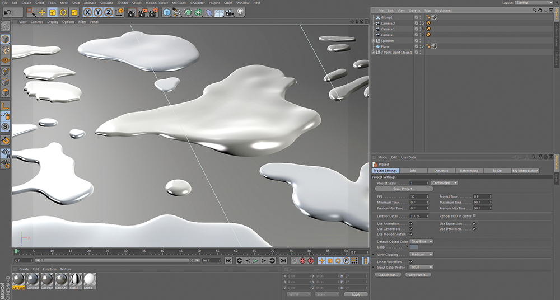Image resolution: width=560 pixels, height=300 pixels.
Task: Add a Cube primitive object
Action: [x=167, y=12]
